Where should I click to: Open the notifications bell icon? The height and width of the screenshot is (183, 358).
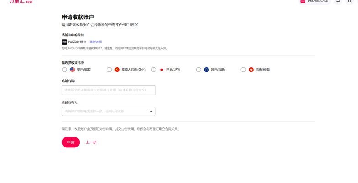point(338,1)
